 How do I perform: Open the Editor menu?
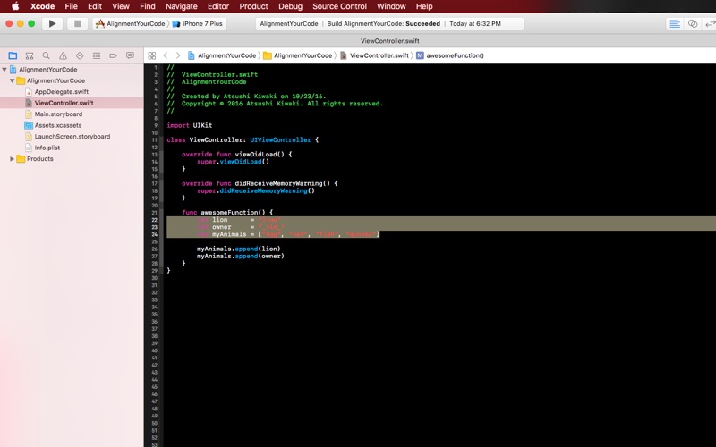click(218, 6)
